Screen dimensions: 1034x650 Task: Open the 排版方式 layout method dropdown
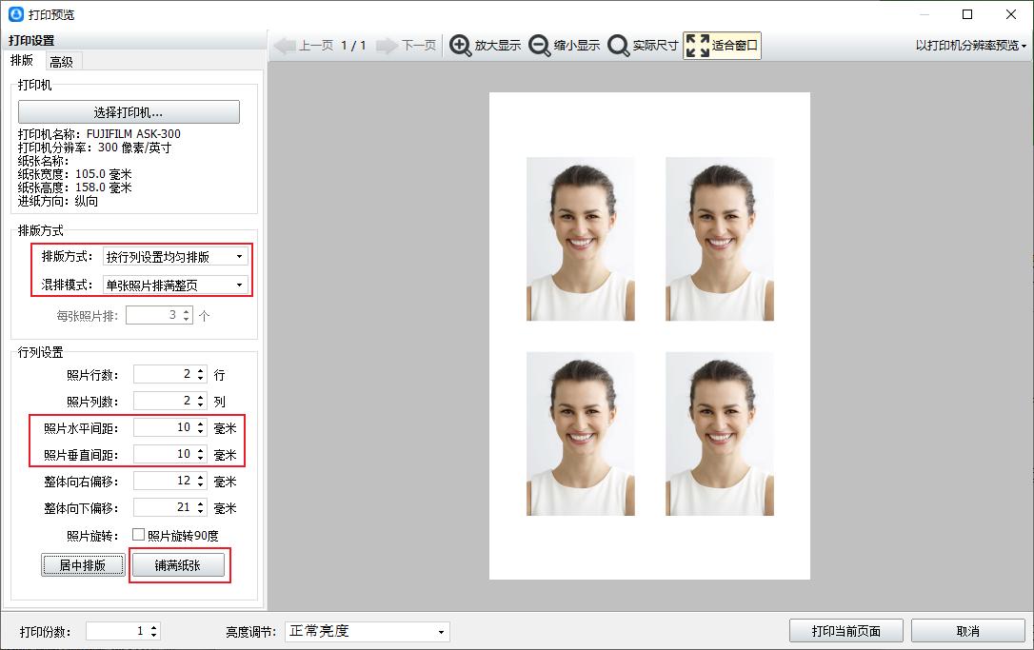pyautogui.click(x=175, y=257)
